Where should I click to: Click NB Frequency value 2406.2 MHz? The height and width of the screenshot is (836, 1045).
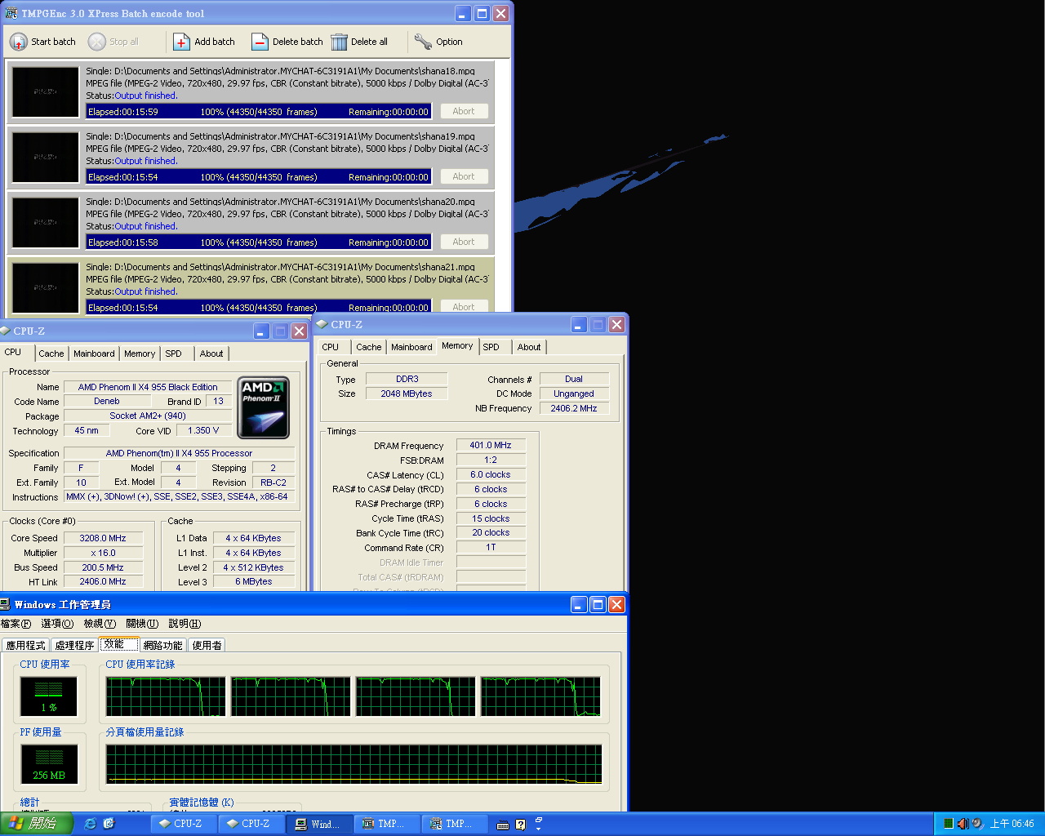tap(574, 408)
